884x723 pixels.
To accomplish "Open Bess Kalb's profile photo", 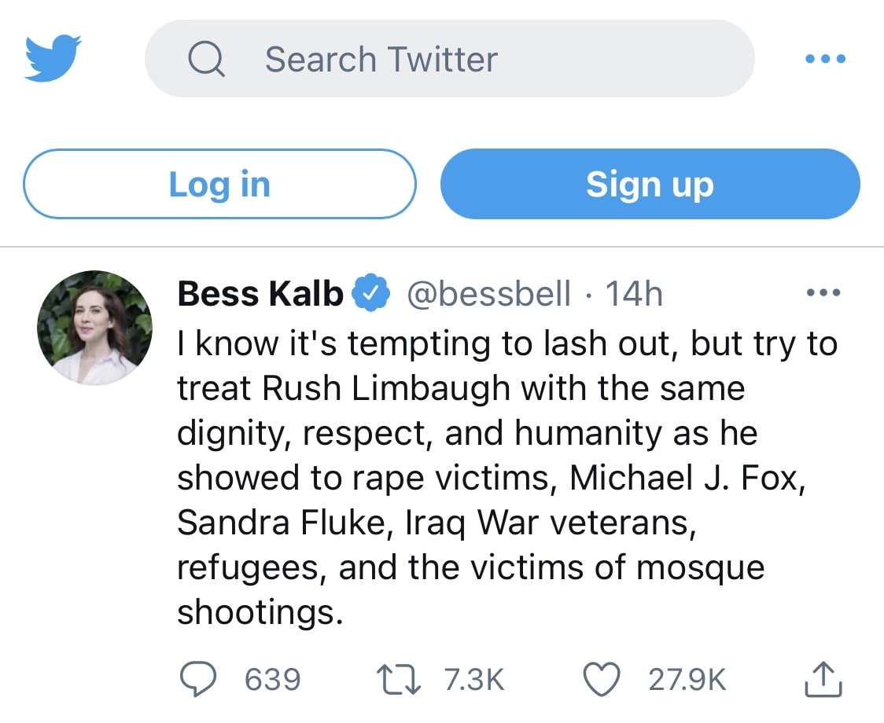I will [94, 328].
